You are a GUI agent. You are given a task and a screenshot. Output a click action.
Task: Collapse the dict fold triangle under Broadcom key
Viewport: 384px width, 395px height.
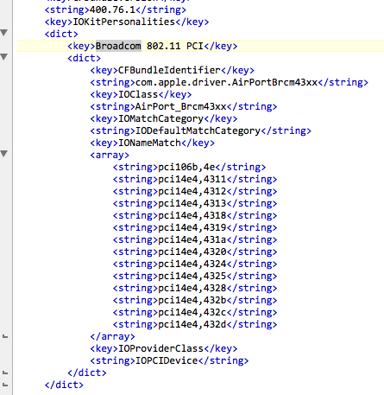4,57
